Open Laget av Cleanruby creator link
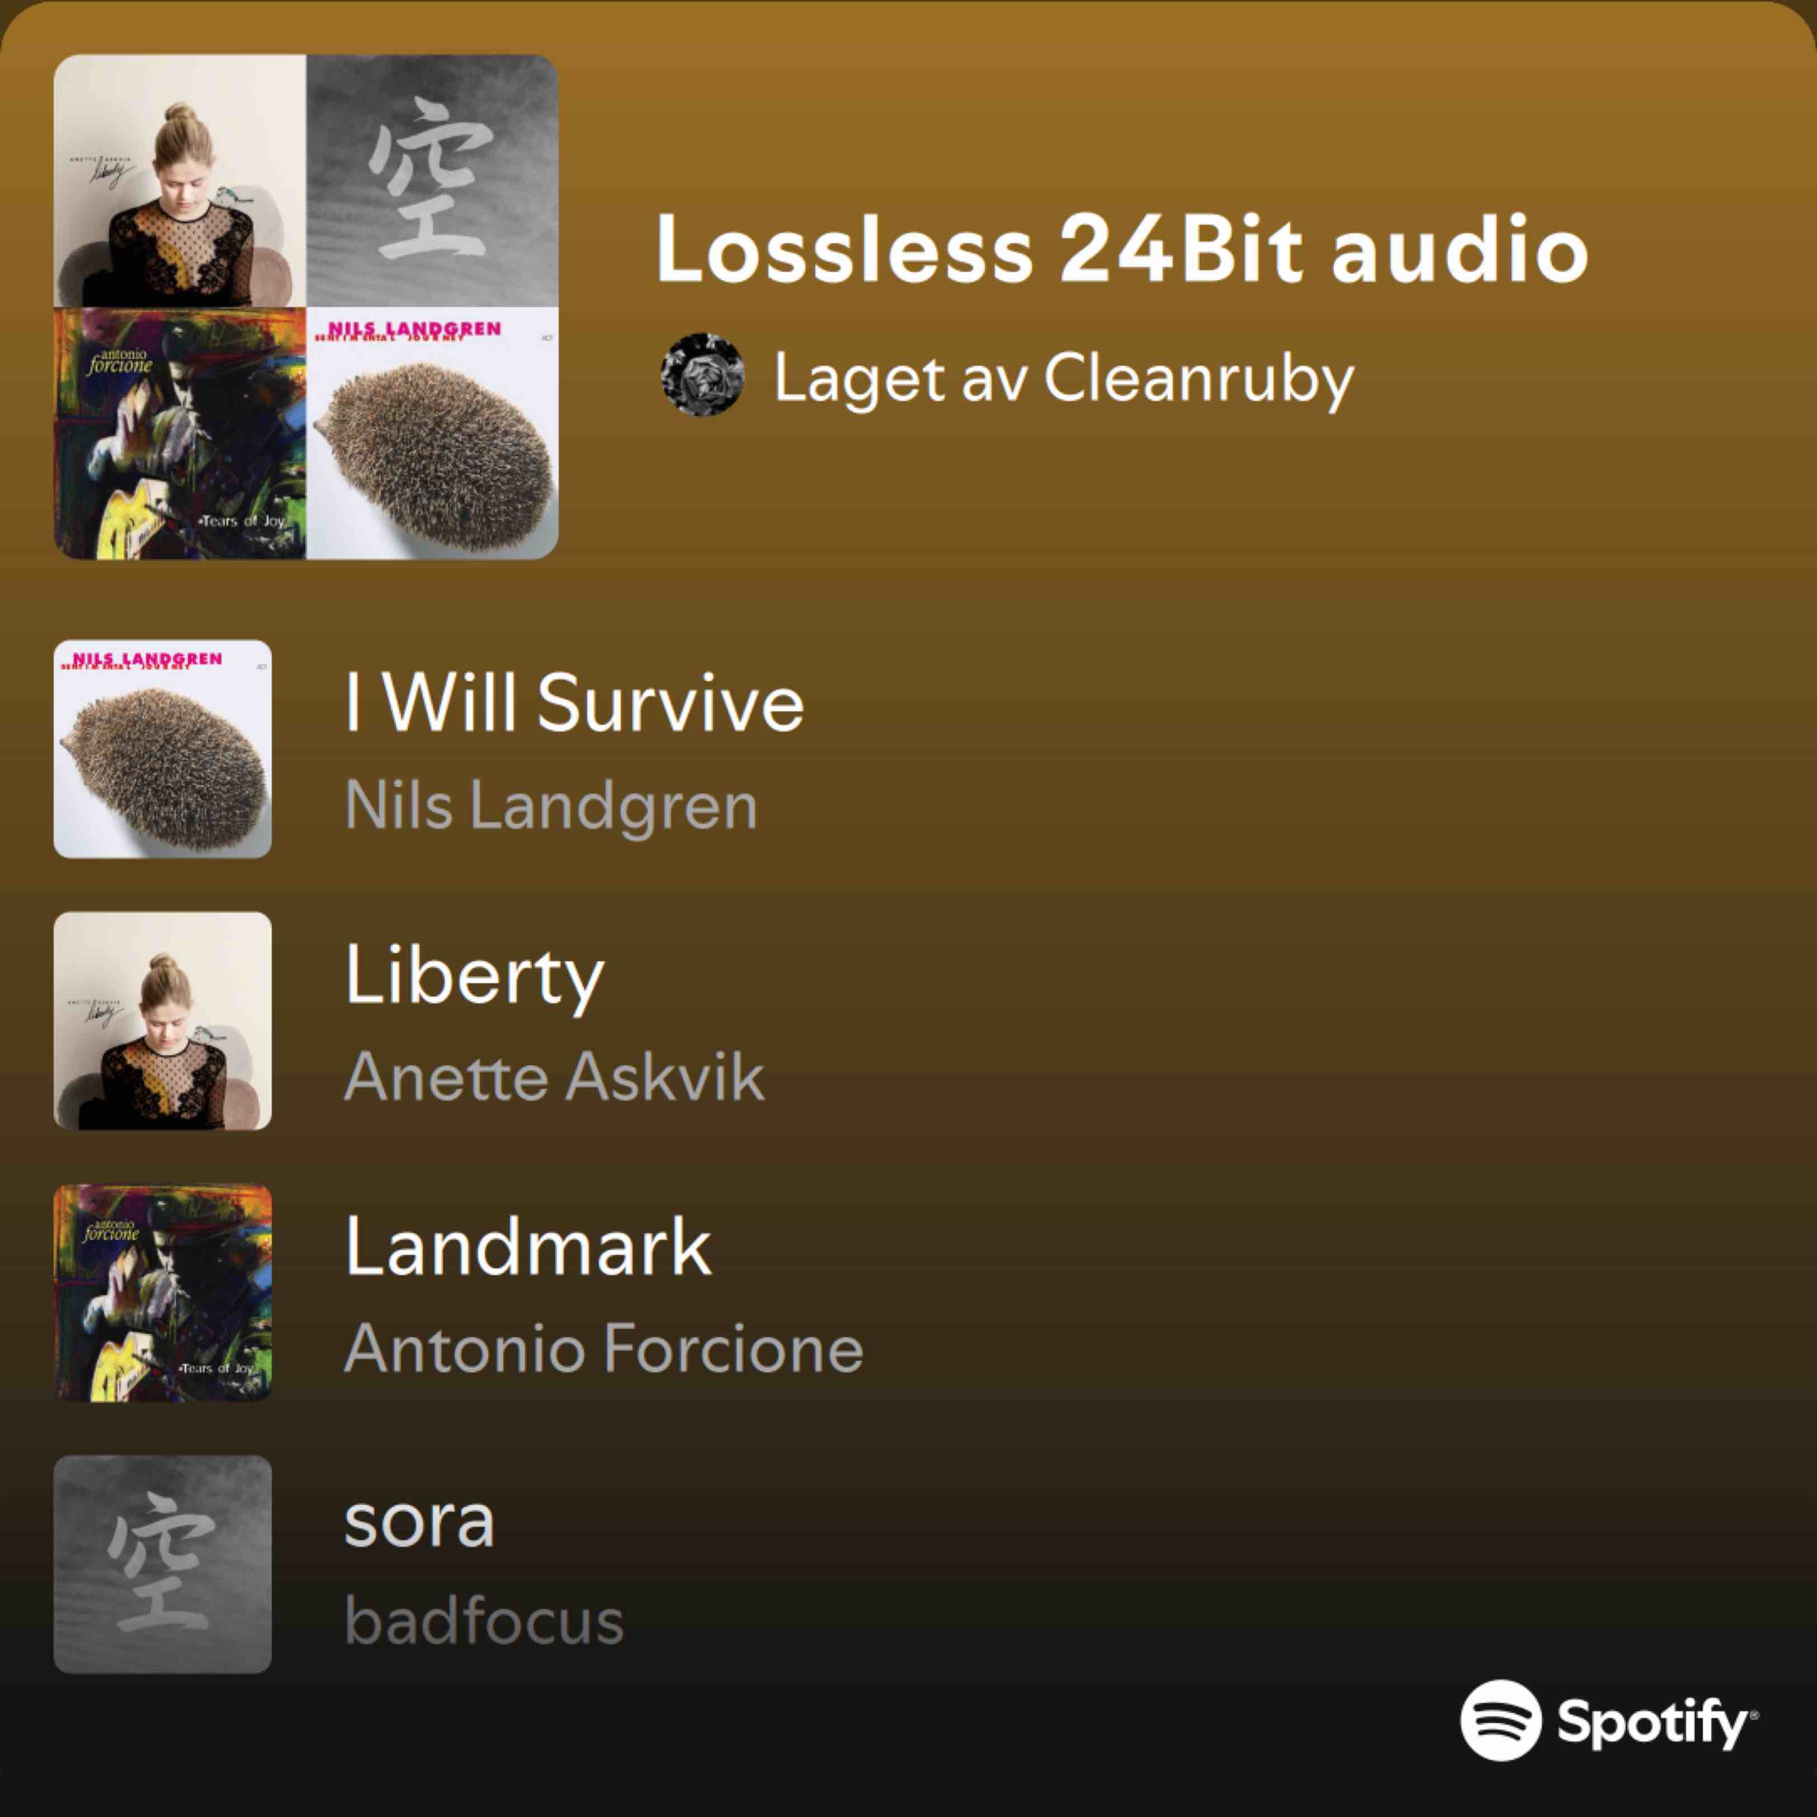This screenshot has height=1817, width=1817. coord(1064,378)
